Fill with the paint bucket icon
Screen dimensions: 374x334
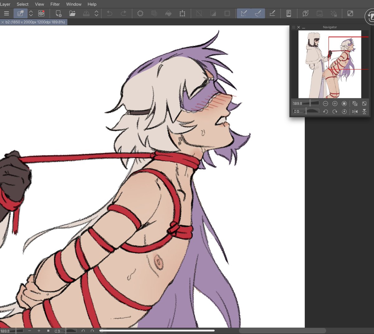click(168, 13)
